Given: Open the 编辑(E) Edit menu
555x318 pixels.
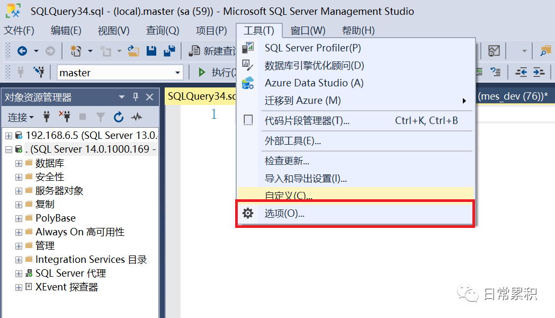Looking at the screenshot, I should click(x=66, y=30).
